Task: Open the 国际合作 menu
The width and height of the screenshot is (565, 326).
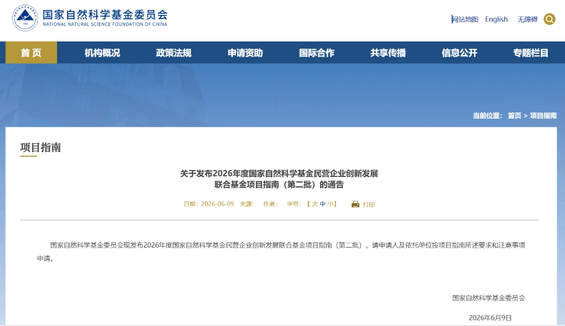Action: (317, 53)
